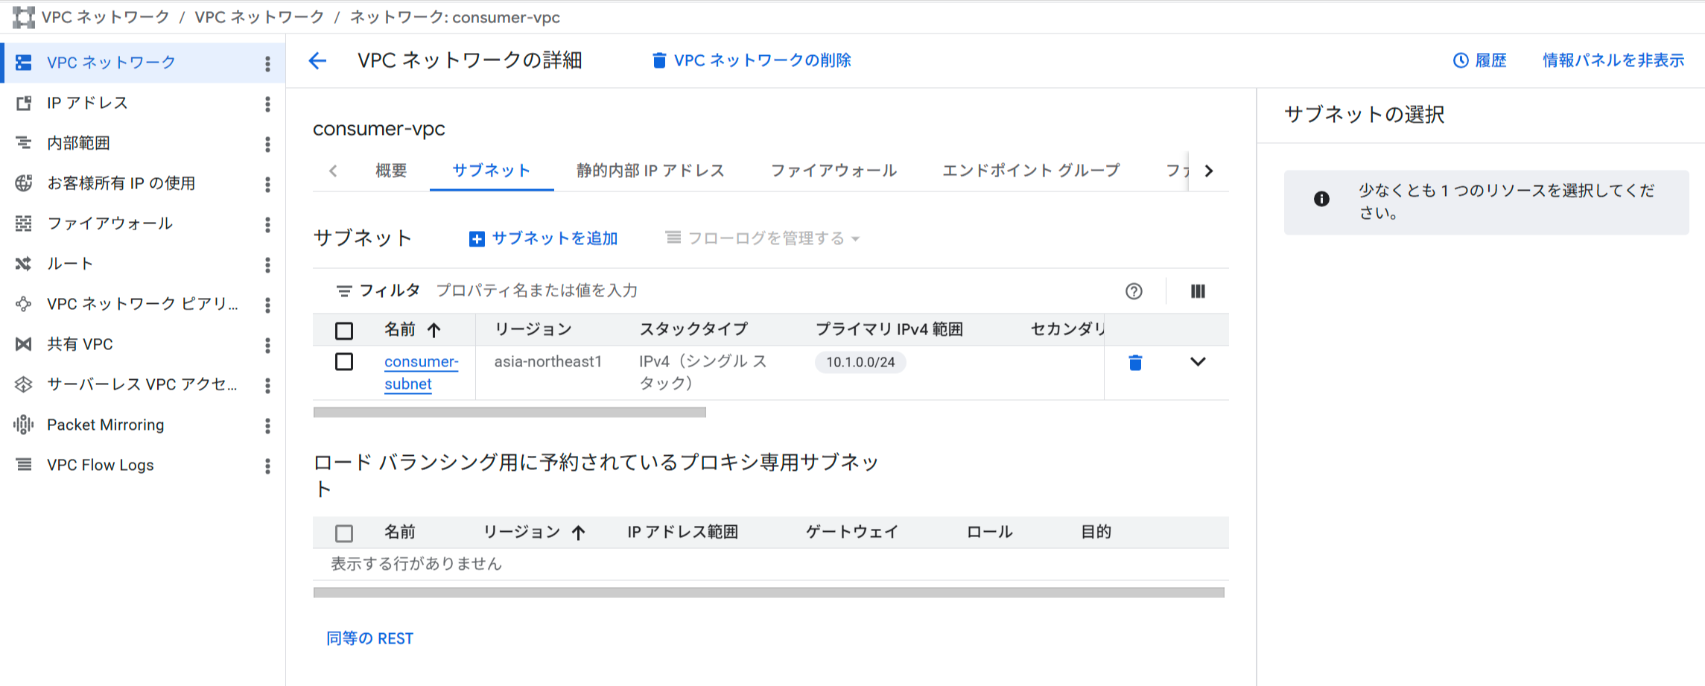Image resolution: width=1705 pixels, height=686 pixels.
Task: Click 情報パネルを非表示 button
Action: 1613,60
